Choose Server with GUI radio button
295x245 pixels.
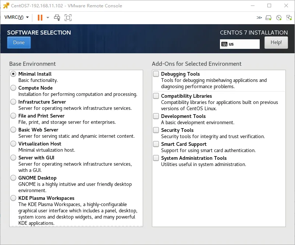(x=13, y=158)
